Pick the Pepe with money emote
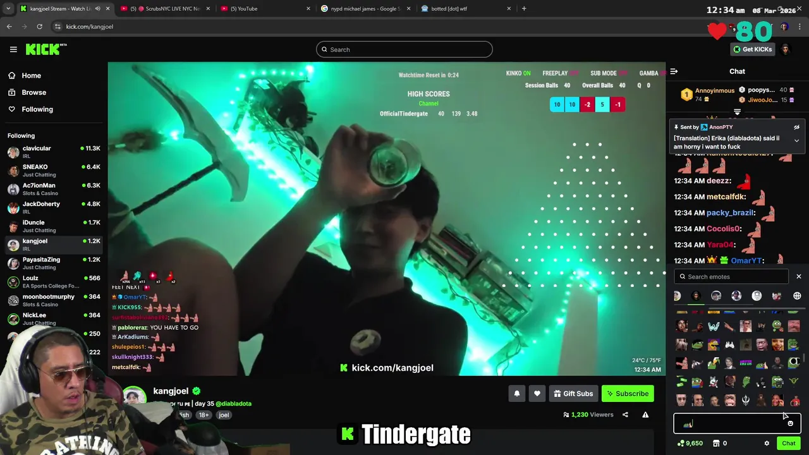This screenshot has width=809, height=455. tap(680, 382)
